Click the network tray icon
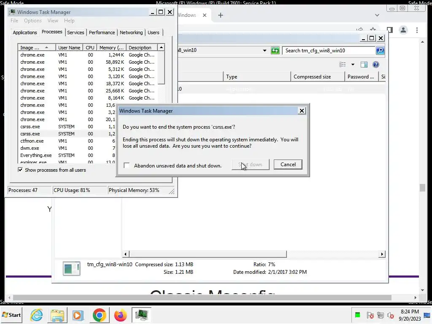 point(381,315)
